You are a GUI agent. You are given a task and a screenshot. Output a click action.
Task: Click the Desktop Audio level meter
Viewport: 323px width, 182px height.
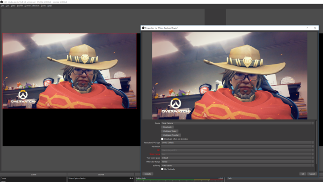[x=179, y=180]
